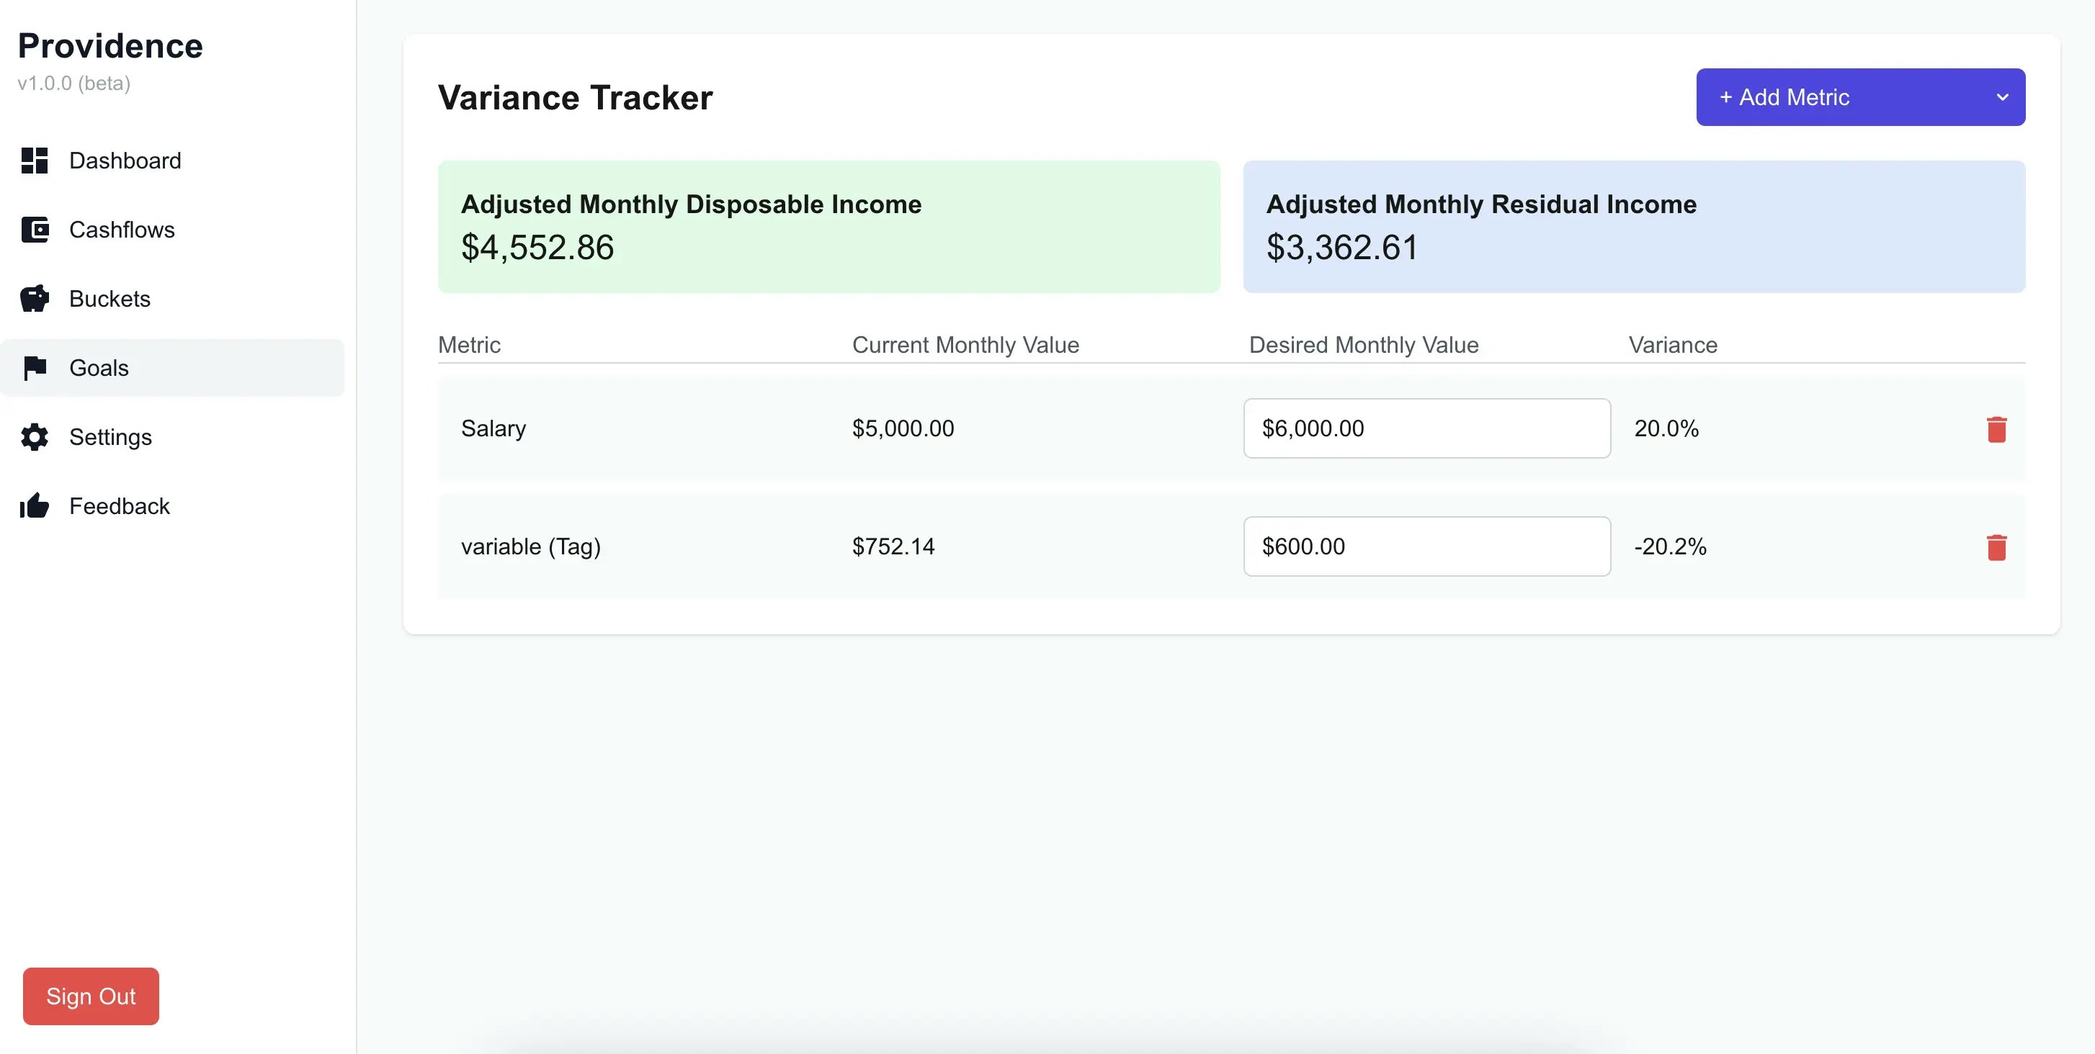Open the Cashflows page
Image resolution: width=2095 pixels, height=1054 pixels.
pos(122,230)
